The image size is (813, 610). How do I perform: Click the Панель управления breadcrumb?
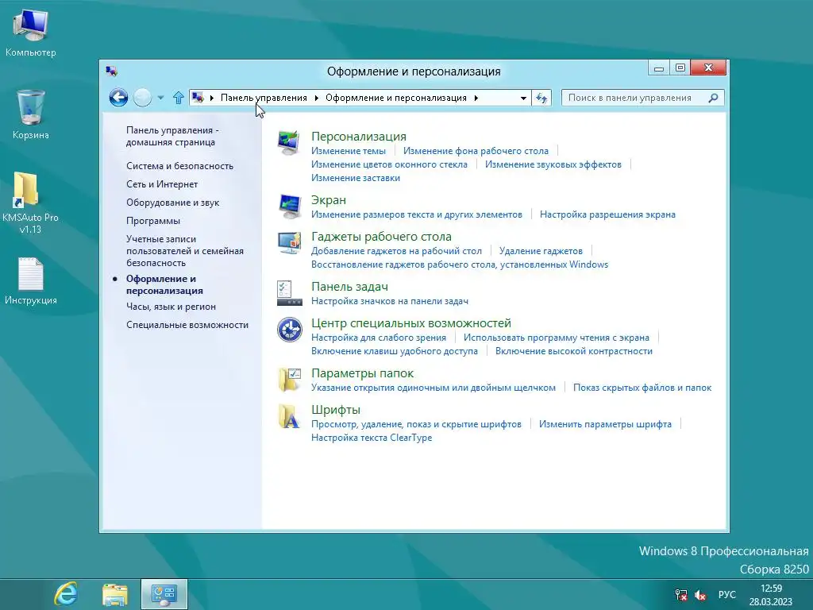tap(264, 98)
